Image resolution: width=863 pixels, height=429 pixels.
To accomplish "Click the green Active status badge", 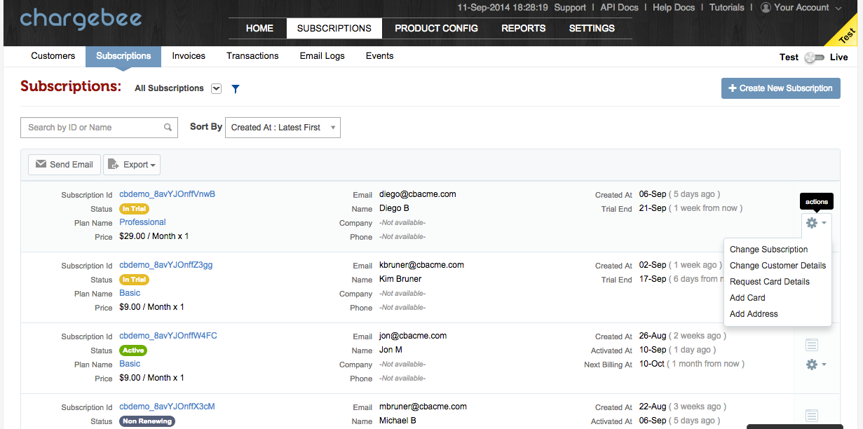I will (x=133, y=350).
